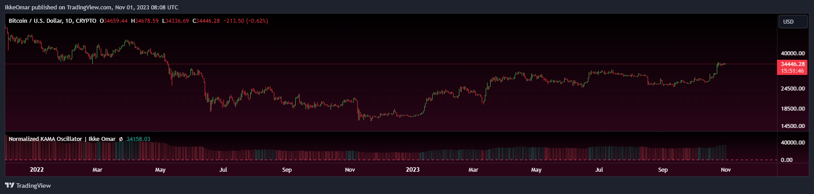Click the Mar label after 2023
The image size is (814, 194).
[473, 170]
